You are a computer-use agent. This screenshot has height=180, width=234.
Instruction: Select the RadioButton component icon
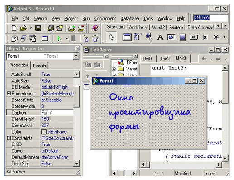click(216, 37)
